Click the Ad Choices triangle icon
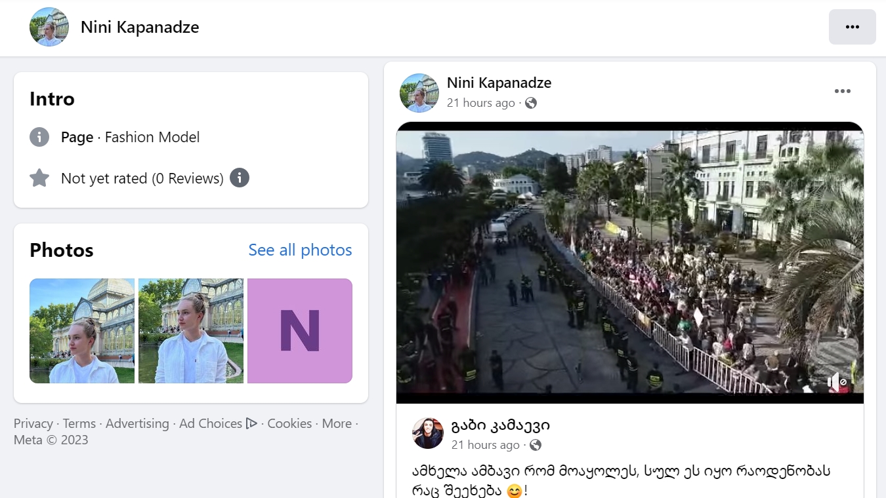 [x=251, y=423]
